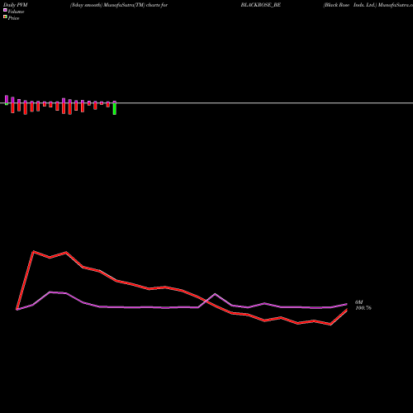Click the Price legend label
The height and width of the screenshot is (413, 413).
pos(13,18)
